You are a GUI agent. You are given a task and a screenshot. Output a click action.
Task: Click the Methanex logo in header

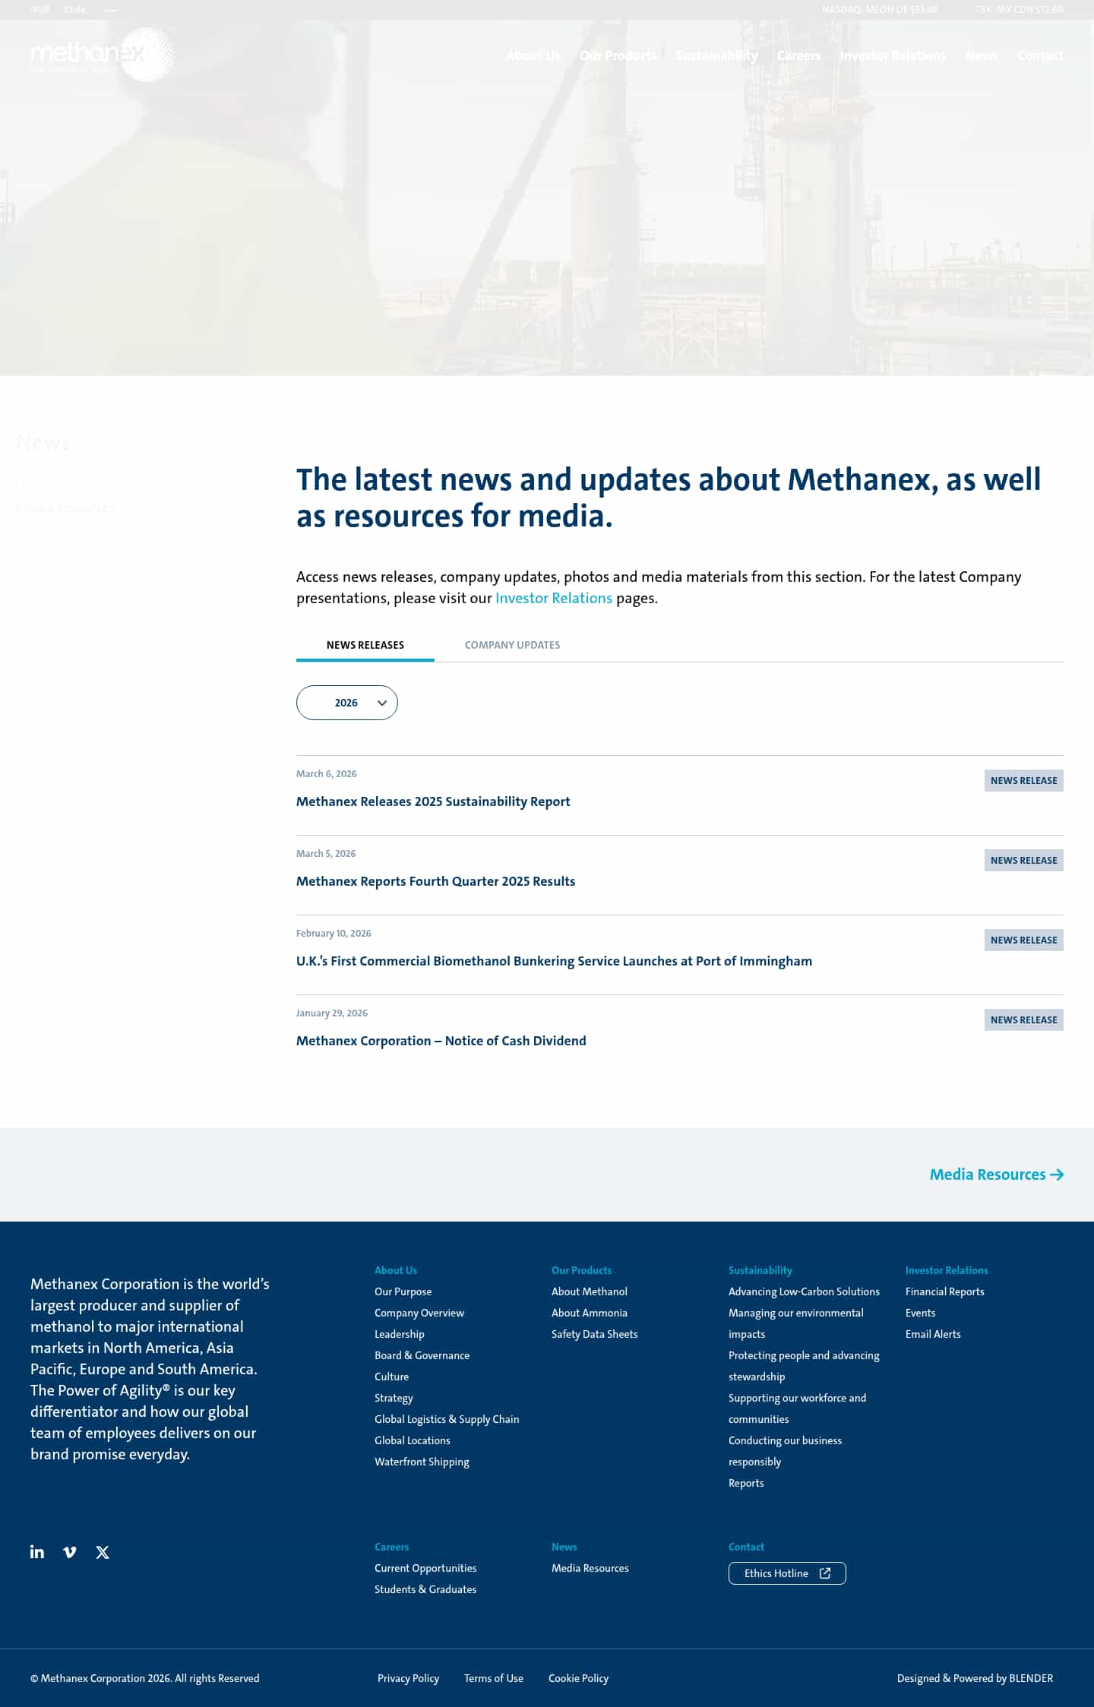click(x=103, y=54)
